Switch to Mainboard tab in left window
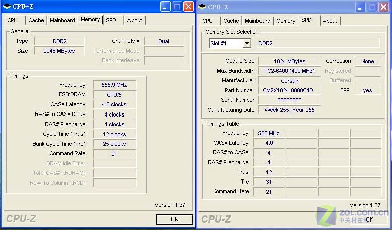The height and width of the screenshot is (230, 392). [x=62, y=20]
